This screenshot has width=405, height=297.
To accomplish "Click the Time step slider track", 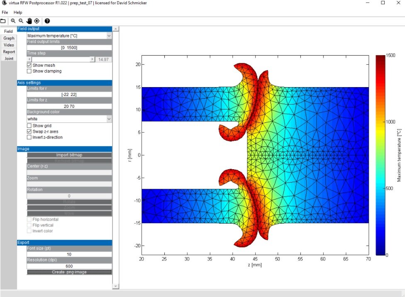I will [x=61, y=59].
